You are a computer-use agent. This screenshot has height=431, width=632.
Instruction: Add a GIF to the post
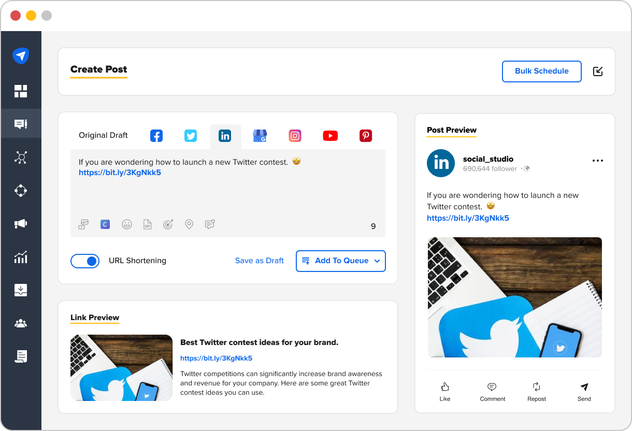[x=148, y=224]
